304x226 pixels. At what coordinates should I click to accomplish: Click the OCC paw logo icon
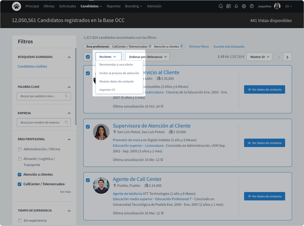click(17, 6)
